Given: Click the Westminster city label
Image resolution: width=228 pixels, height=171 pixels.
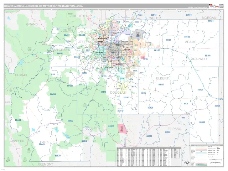Looking at the screenshot, I should 103,38.
